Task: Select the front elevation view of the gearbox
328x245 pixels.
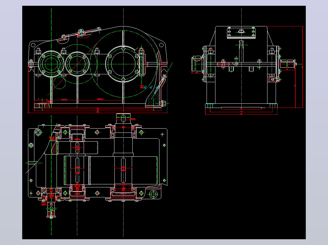Action: click(x=98, y=70)
